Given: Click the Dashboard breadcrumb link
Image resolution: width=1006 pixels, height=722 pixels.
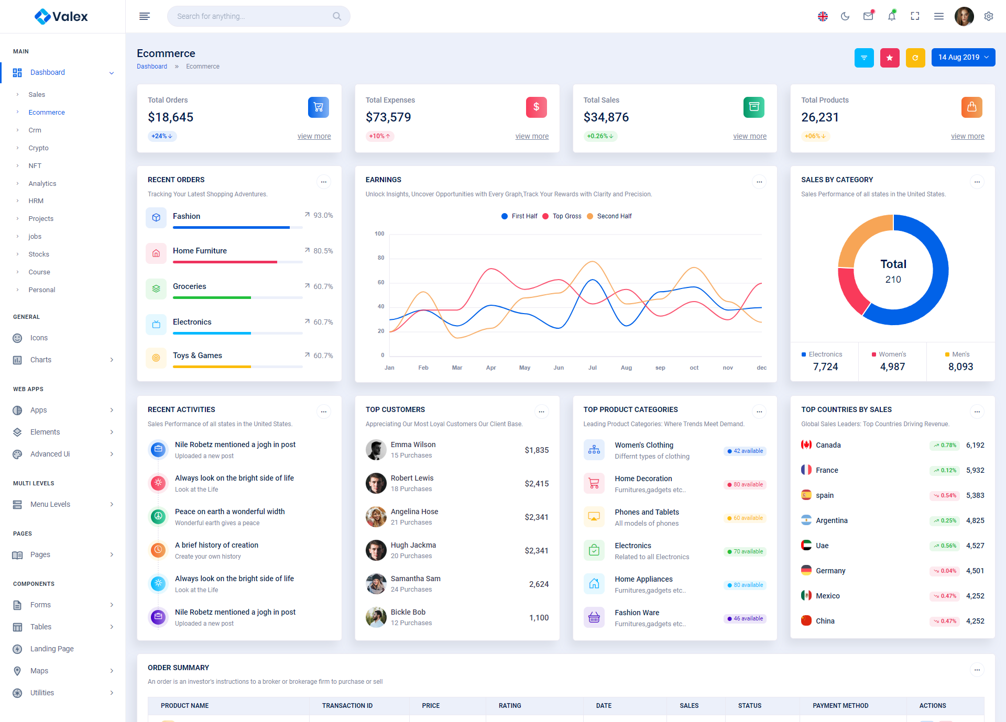Looking at the screenshot, I should click(152, 66).
